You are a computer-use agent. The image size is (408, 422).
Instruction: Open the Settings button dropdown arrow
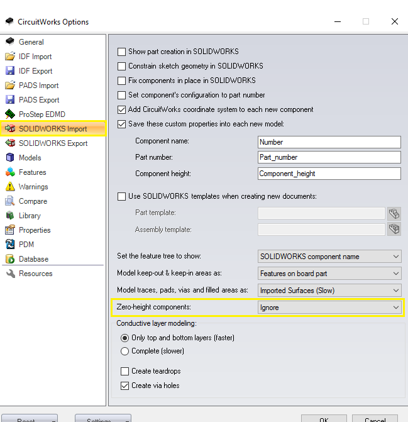pos(127,420)
